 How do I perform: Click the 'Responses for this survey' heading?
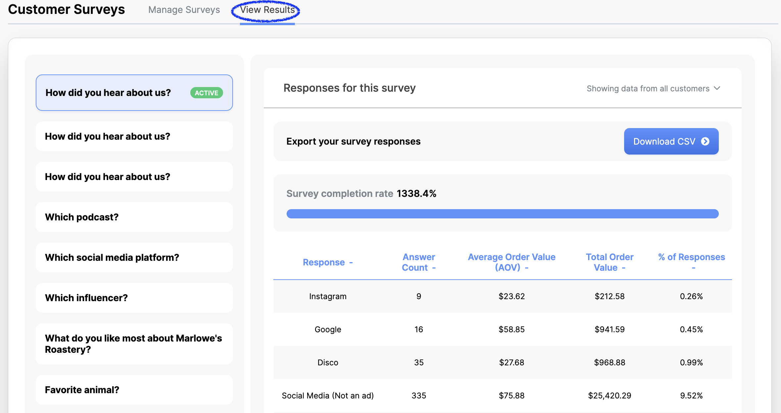[x=349, y=88]
